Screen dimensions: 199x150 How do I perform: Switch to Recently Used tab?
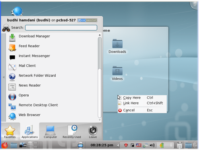(x=72, y=132)
